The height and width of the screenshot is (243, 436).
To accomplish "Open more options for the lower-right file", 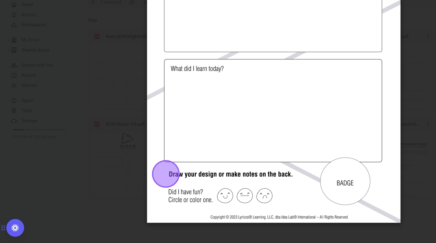I will coord(428,124).
